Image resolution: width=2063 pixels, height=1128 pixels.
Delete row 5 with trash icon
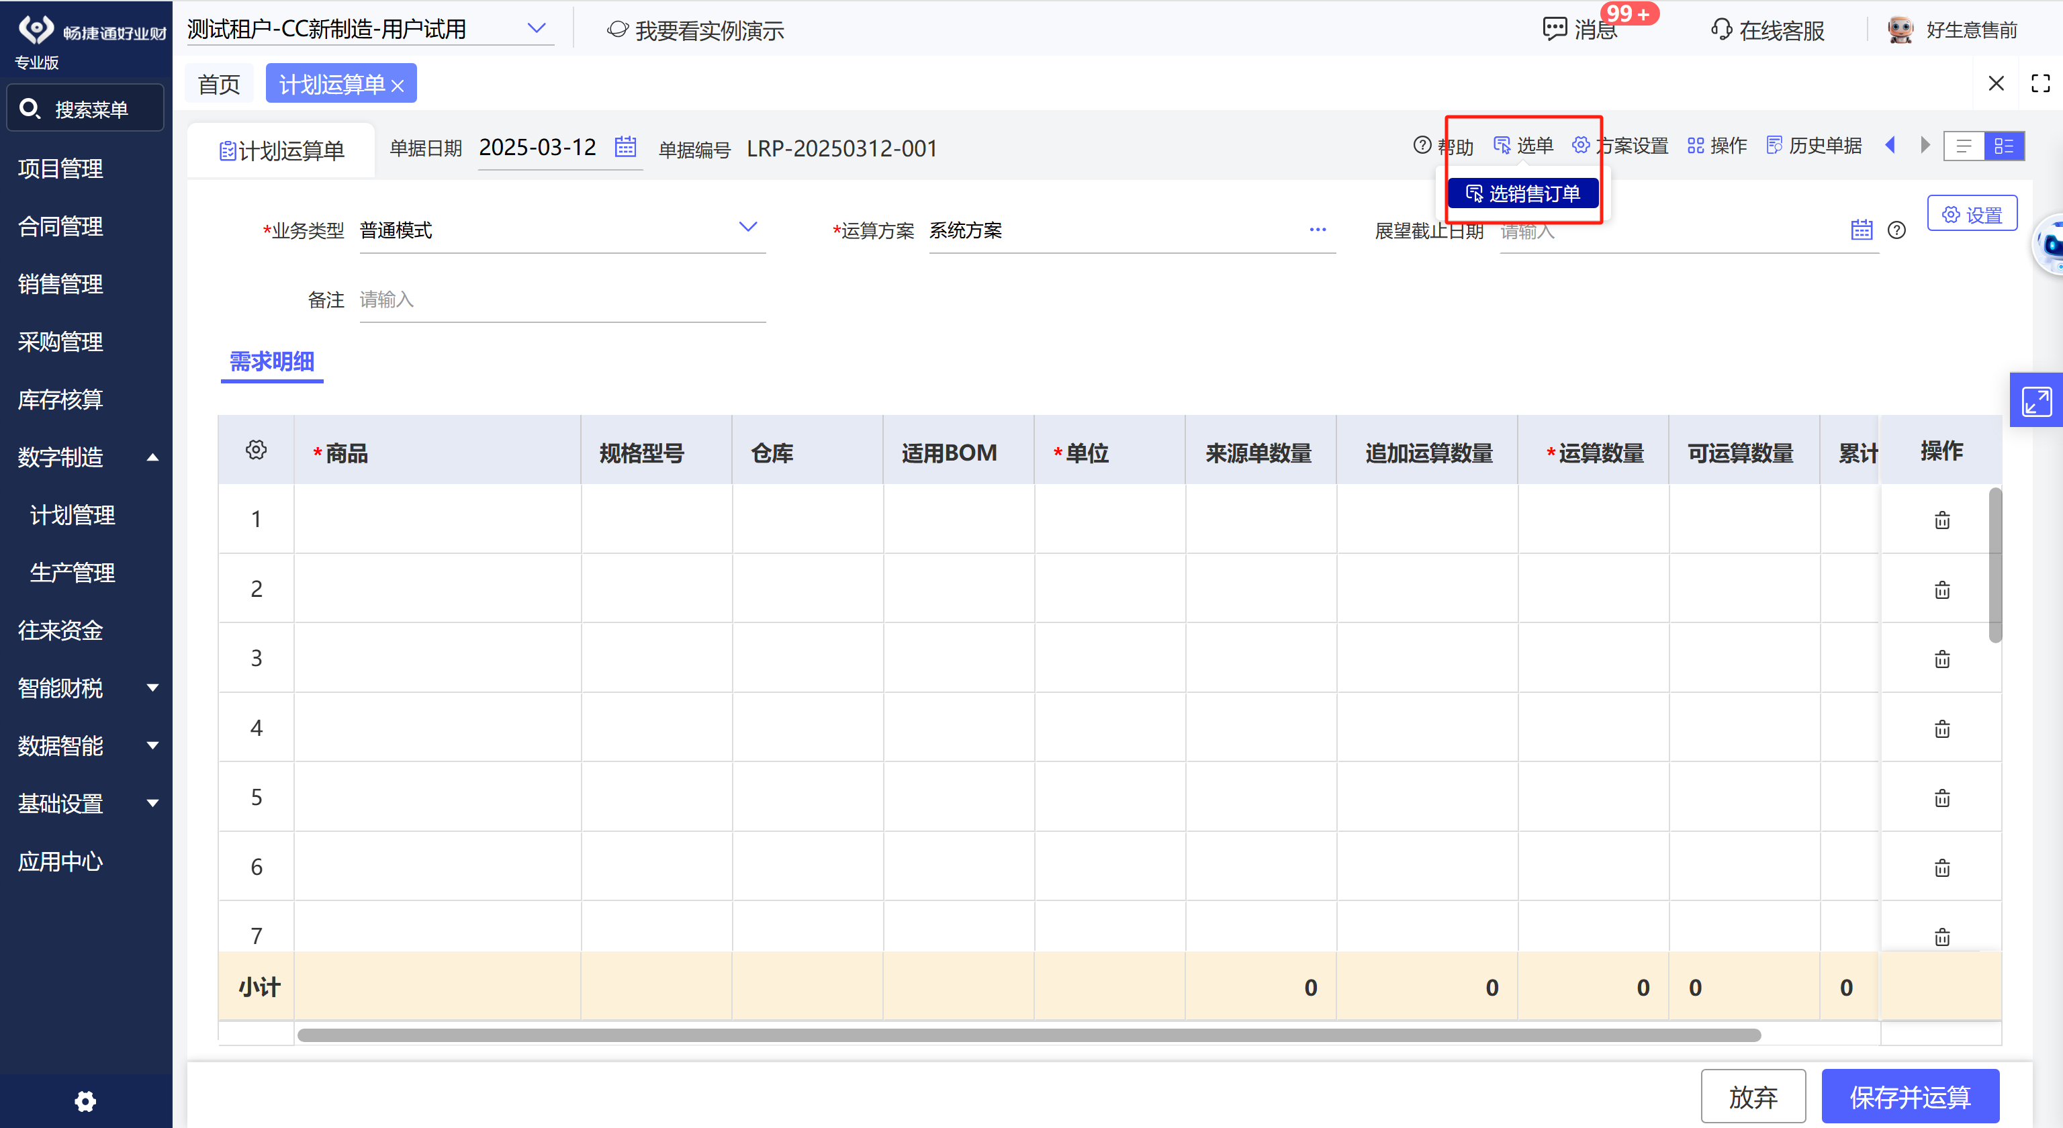point(1942,798)
